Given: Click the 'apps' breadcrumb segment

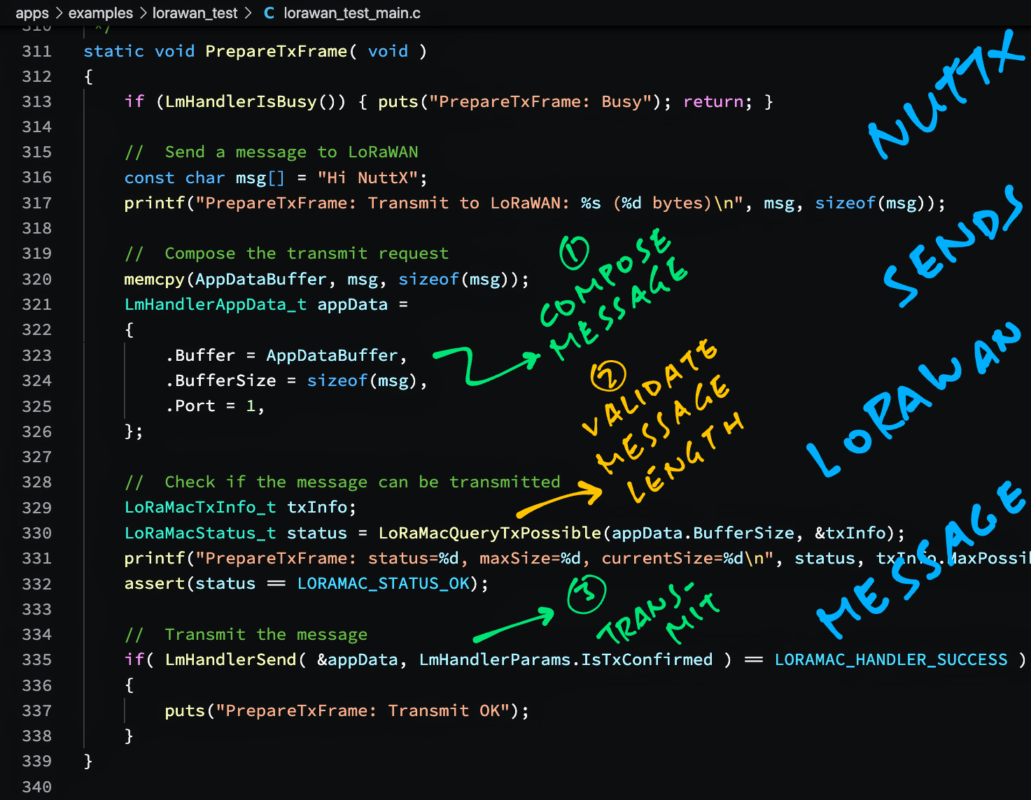Looking at the screenshot, I should (x=32, y=13).
